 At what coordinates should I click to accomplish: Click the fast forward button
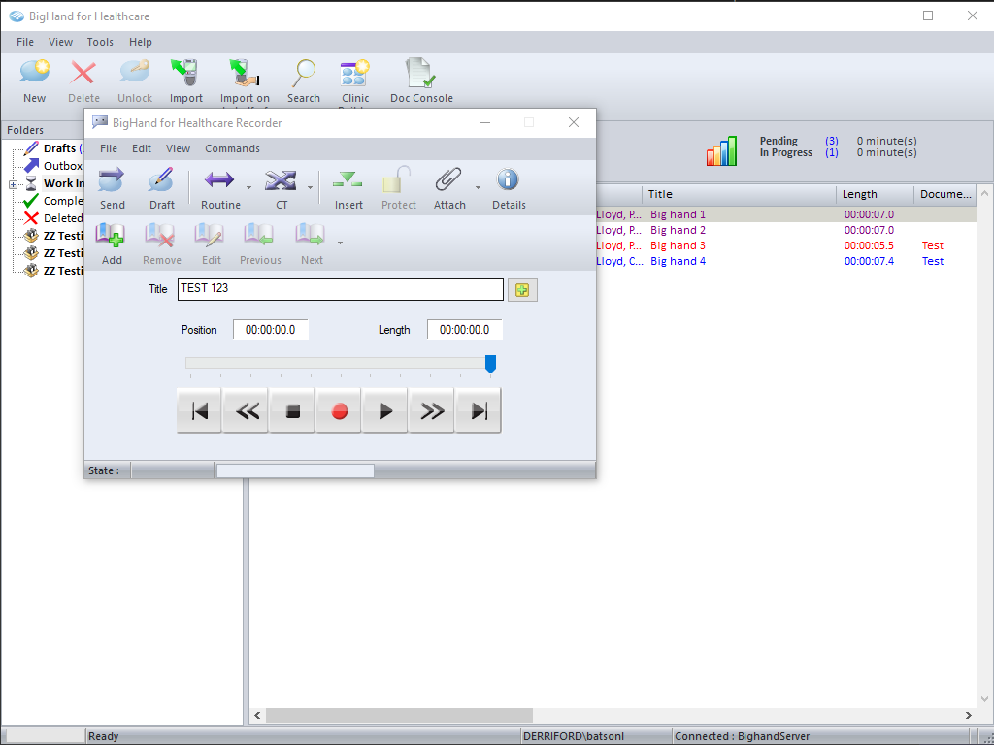(432, 411)
